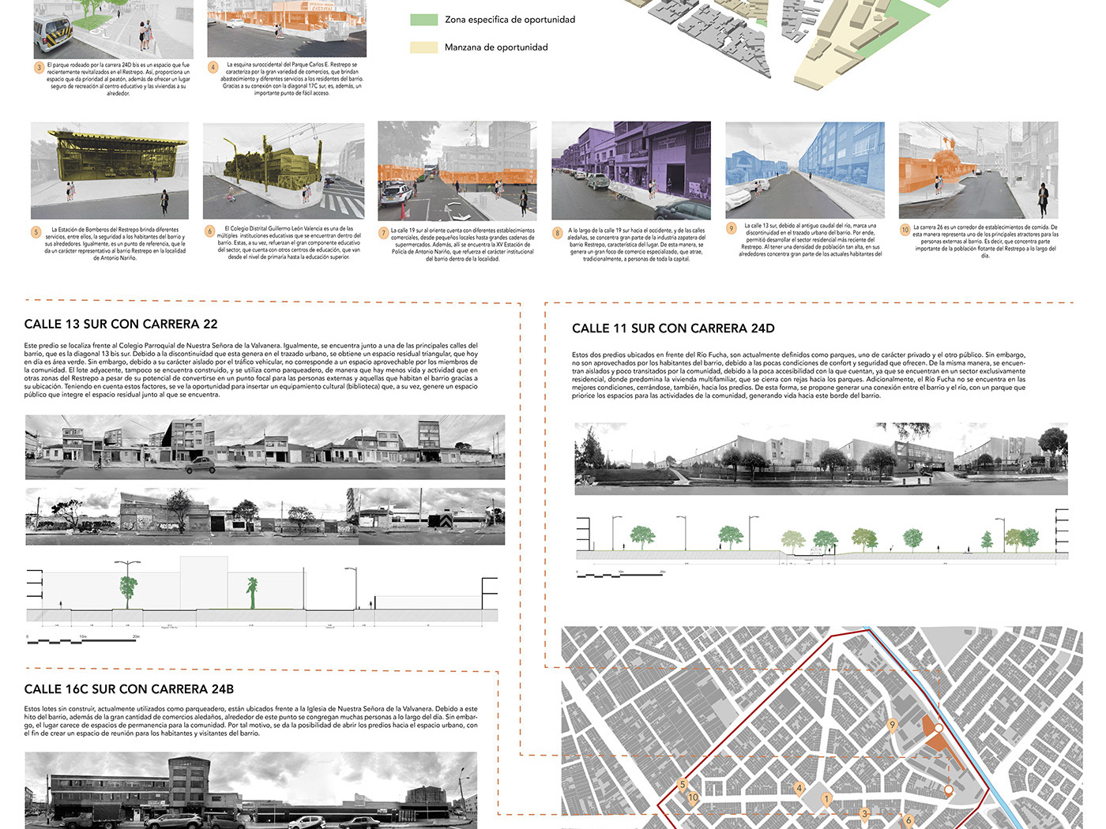1106x829 pixels.
Task: Open top orange-highlighted corner shops photo
Action: click(287, 28)
